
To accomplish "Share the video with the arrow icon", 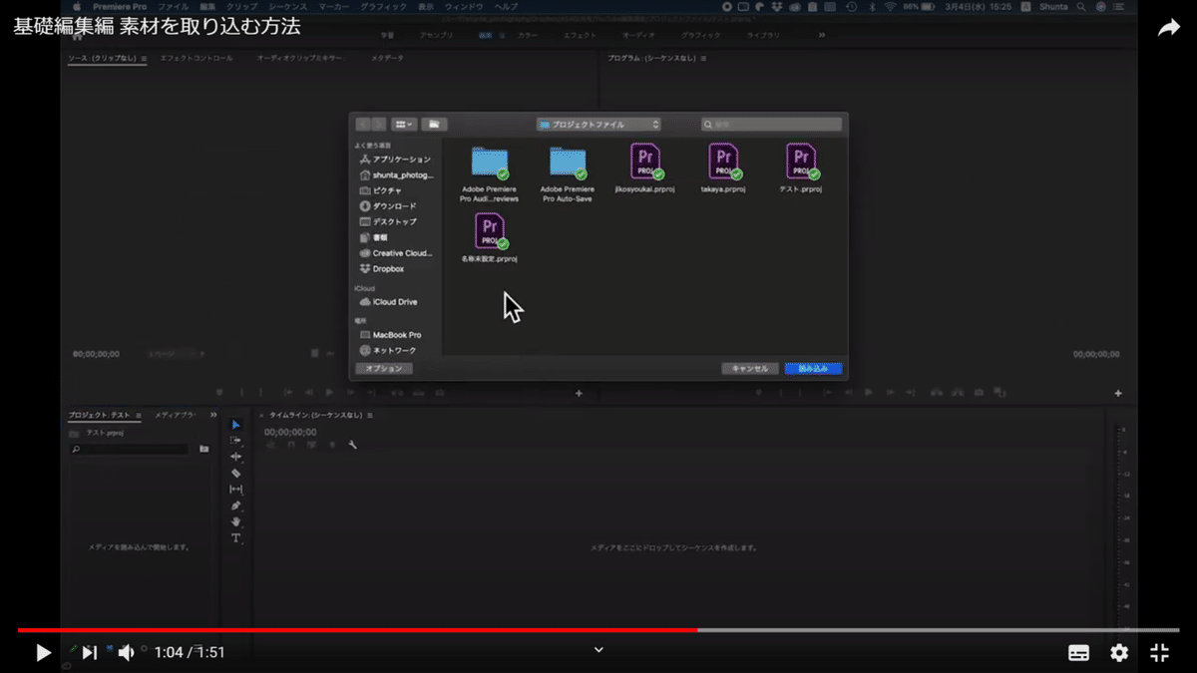I will click(x=1168, y=29).
